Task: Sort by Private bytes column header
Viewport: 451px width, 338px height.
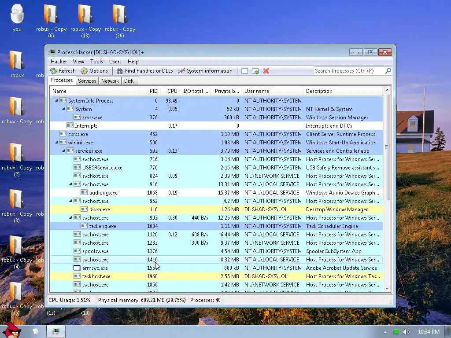Action: [x=226, y=91]
